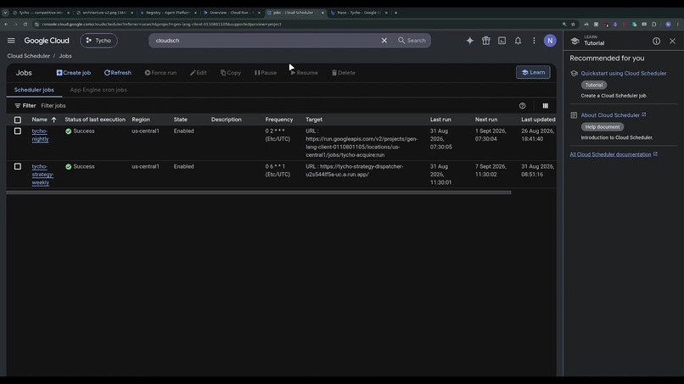Viewport: 684px width, 384px height.
Task: Click Delete toolbar action
Action: 344,73
